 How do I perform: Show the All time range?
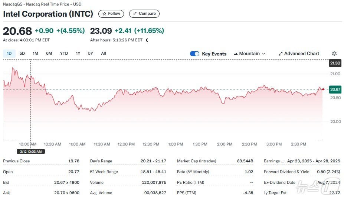coord(104,53)
